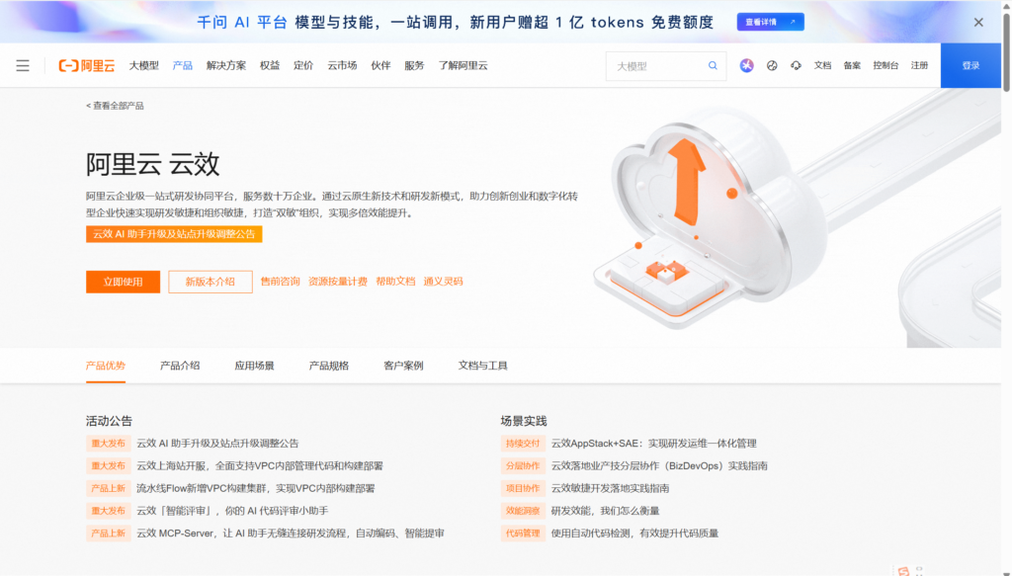The image size is (1012, 576).
Task: Open the 帮助文档 link
Action: (395, 282)
